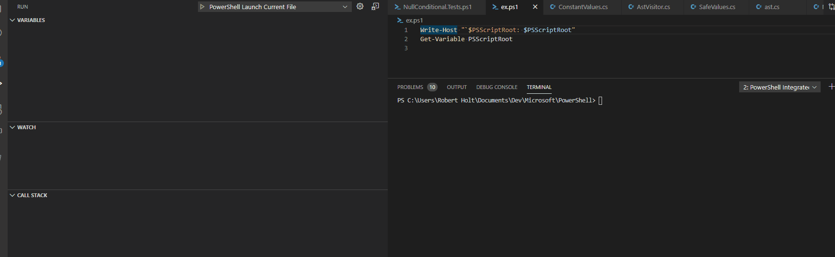Switch to the OUTPUT panel
The width and height of the screenshot is (835, 257).
point(457,87)
